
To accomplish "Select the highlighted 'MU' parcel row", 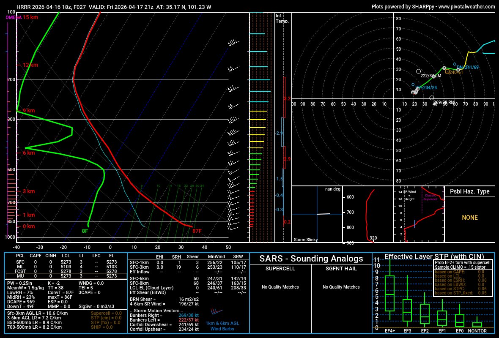I will coord(66,276).
